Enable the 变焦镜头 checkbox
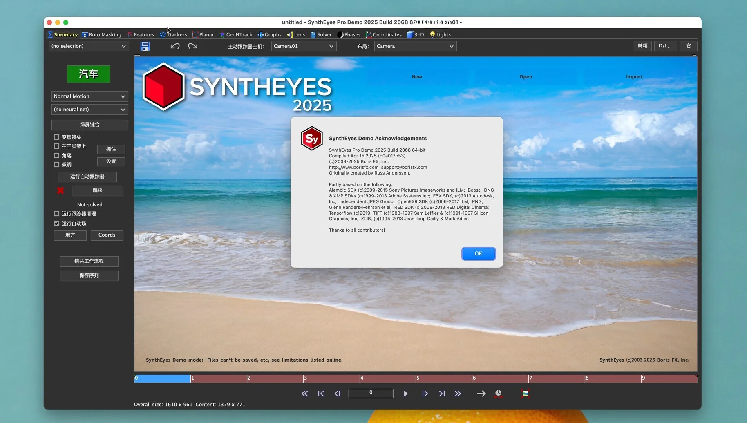The width and height of the screenshot is (747, 423). (x=57, y=137)
